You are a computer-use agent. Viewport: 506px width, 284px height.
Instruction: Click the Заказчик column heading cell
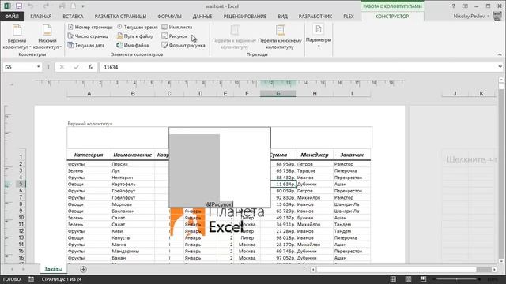coord(352,155)
